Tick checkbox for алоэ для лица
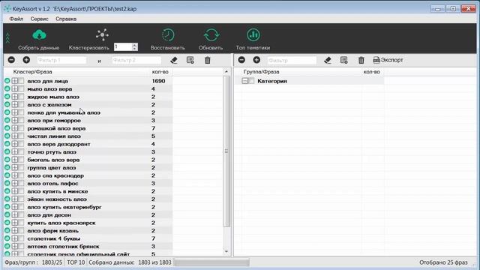The width and height of the screenshot is (480, 270). 21,81
